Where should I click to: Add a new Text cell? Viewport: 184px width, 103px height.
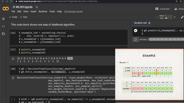coord(24,17)
